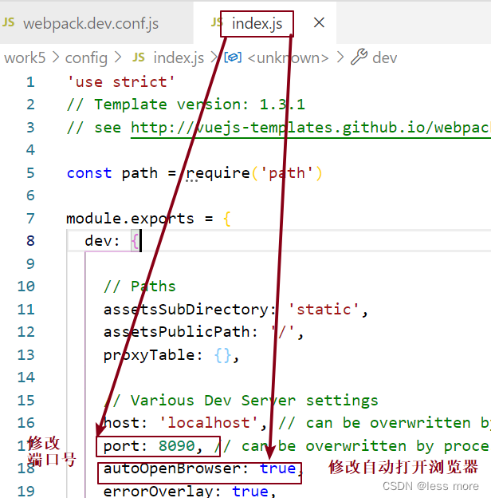
Task: Click the Various Dev Server settings comment
Action: (x=241, y=400)
